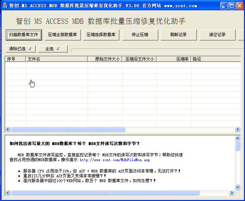Start 压缩全部数据库 compression
The width and height of the screenshot is (245, 201).
tap(63, 35)
